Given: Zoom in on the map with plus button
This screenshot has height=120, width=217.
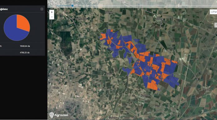Looking at the screenshot, I should (x=52, y=12).
